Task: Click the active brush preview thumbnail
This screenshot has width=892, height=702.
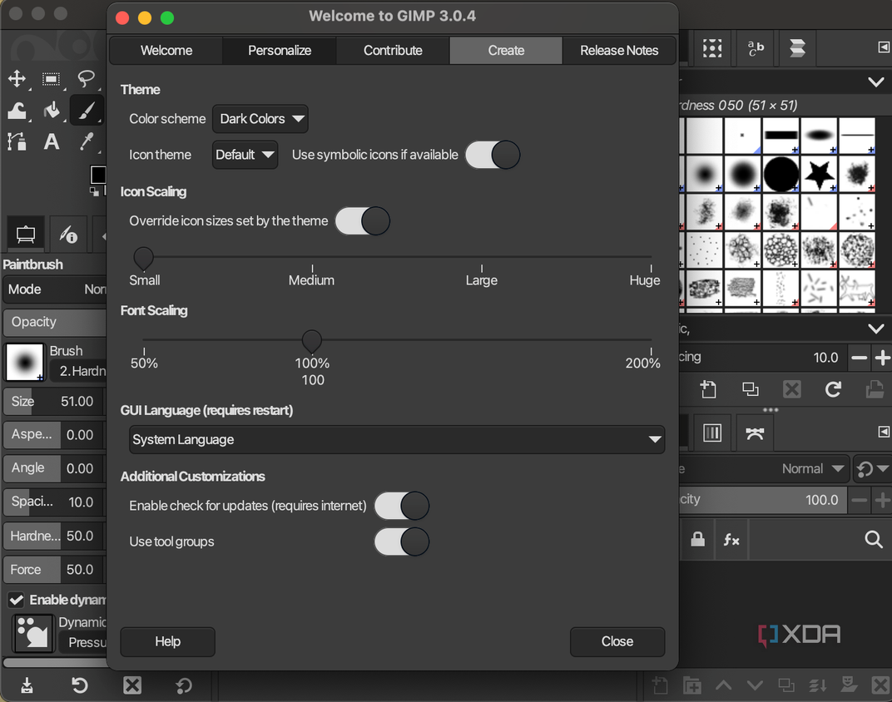Action: pos(24,362)
